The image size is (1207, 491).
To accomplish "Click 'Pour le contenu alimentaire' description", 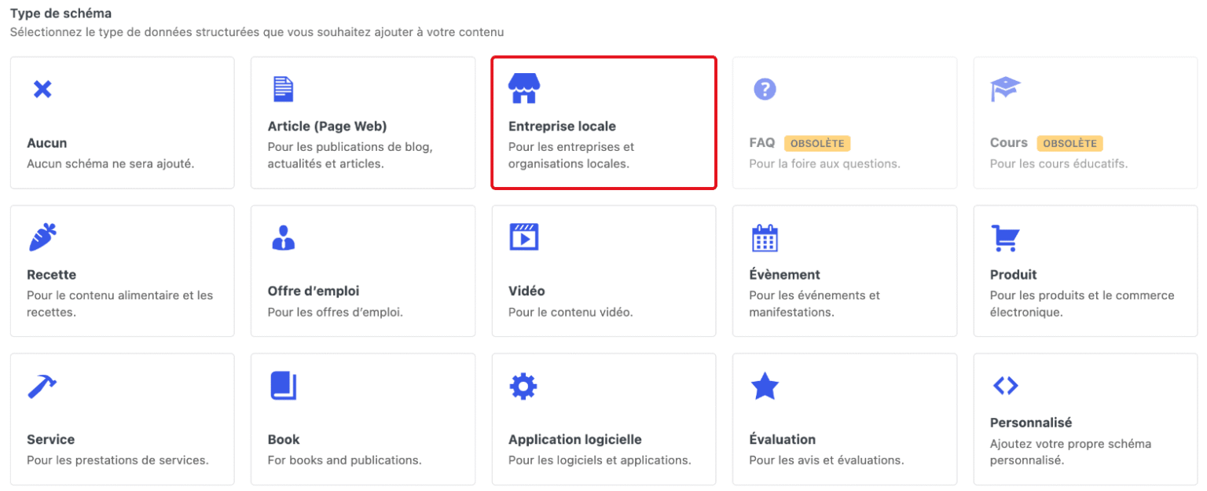I will pos(120,304).
